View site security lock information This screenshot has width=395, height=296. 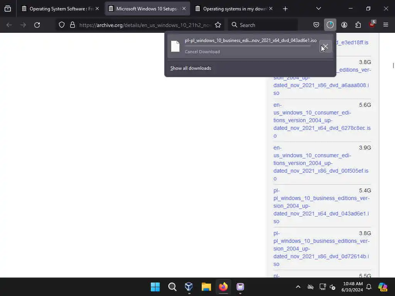pyautogui.click(x=73, y=25)
